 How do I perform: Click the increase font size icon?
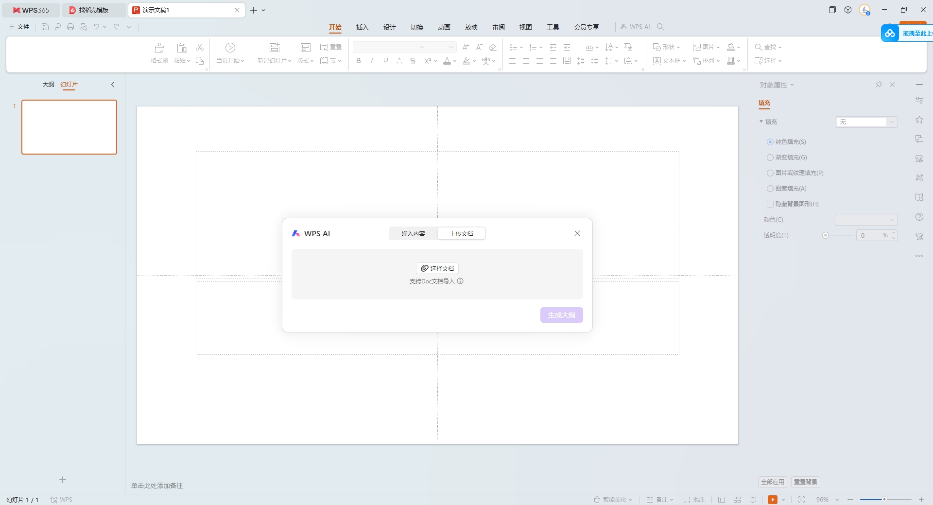click(x=466, y=47)
